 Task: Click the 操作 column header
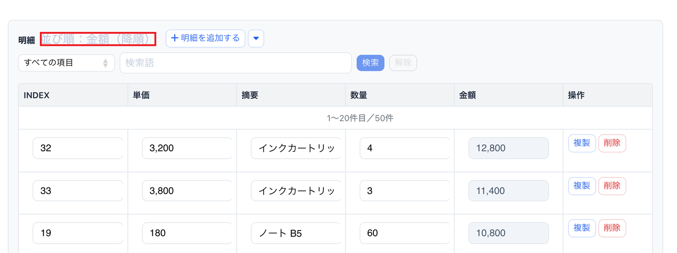point(607,95)
